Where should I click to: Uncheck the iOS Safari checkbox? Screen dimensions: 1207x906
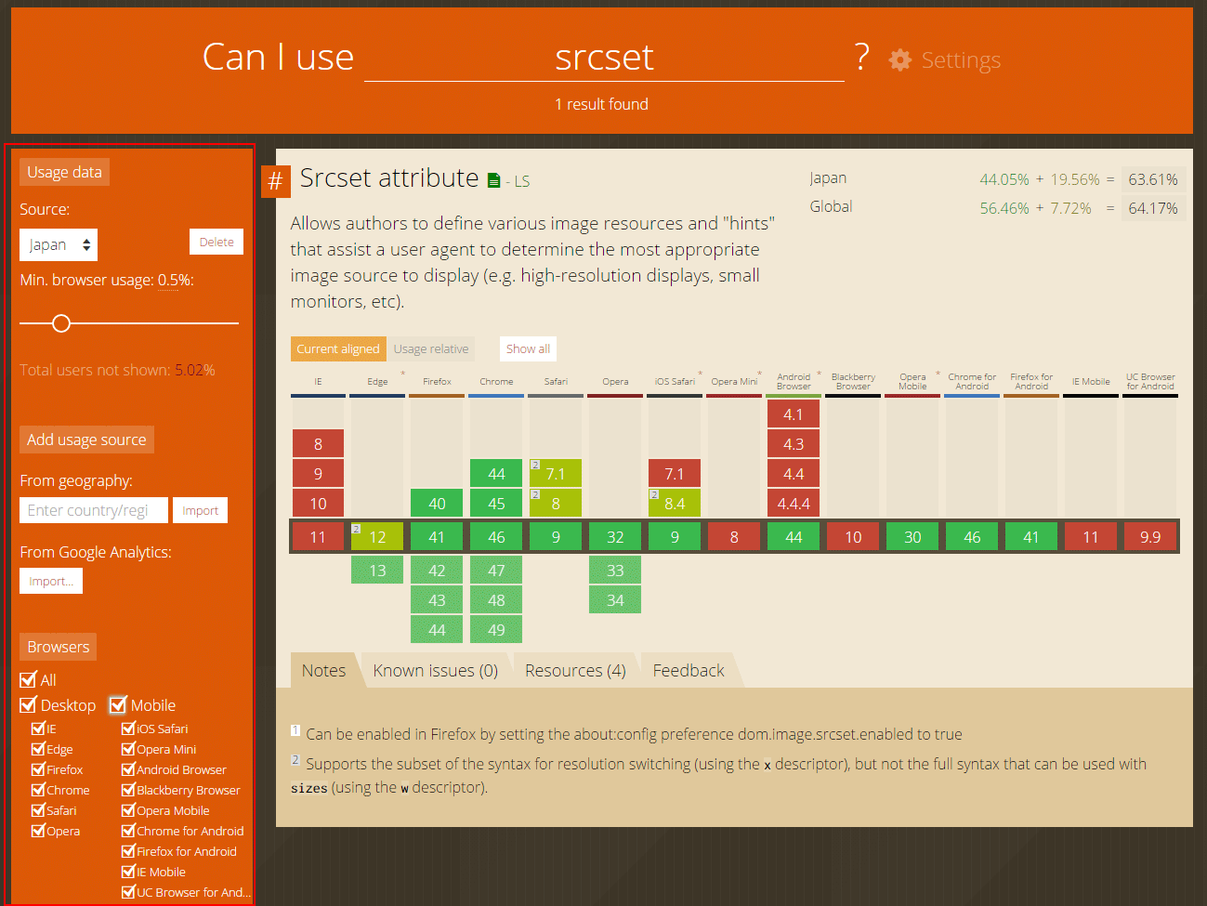click(128, 728)
